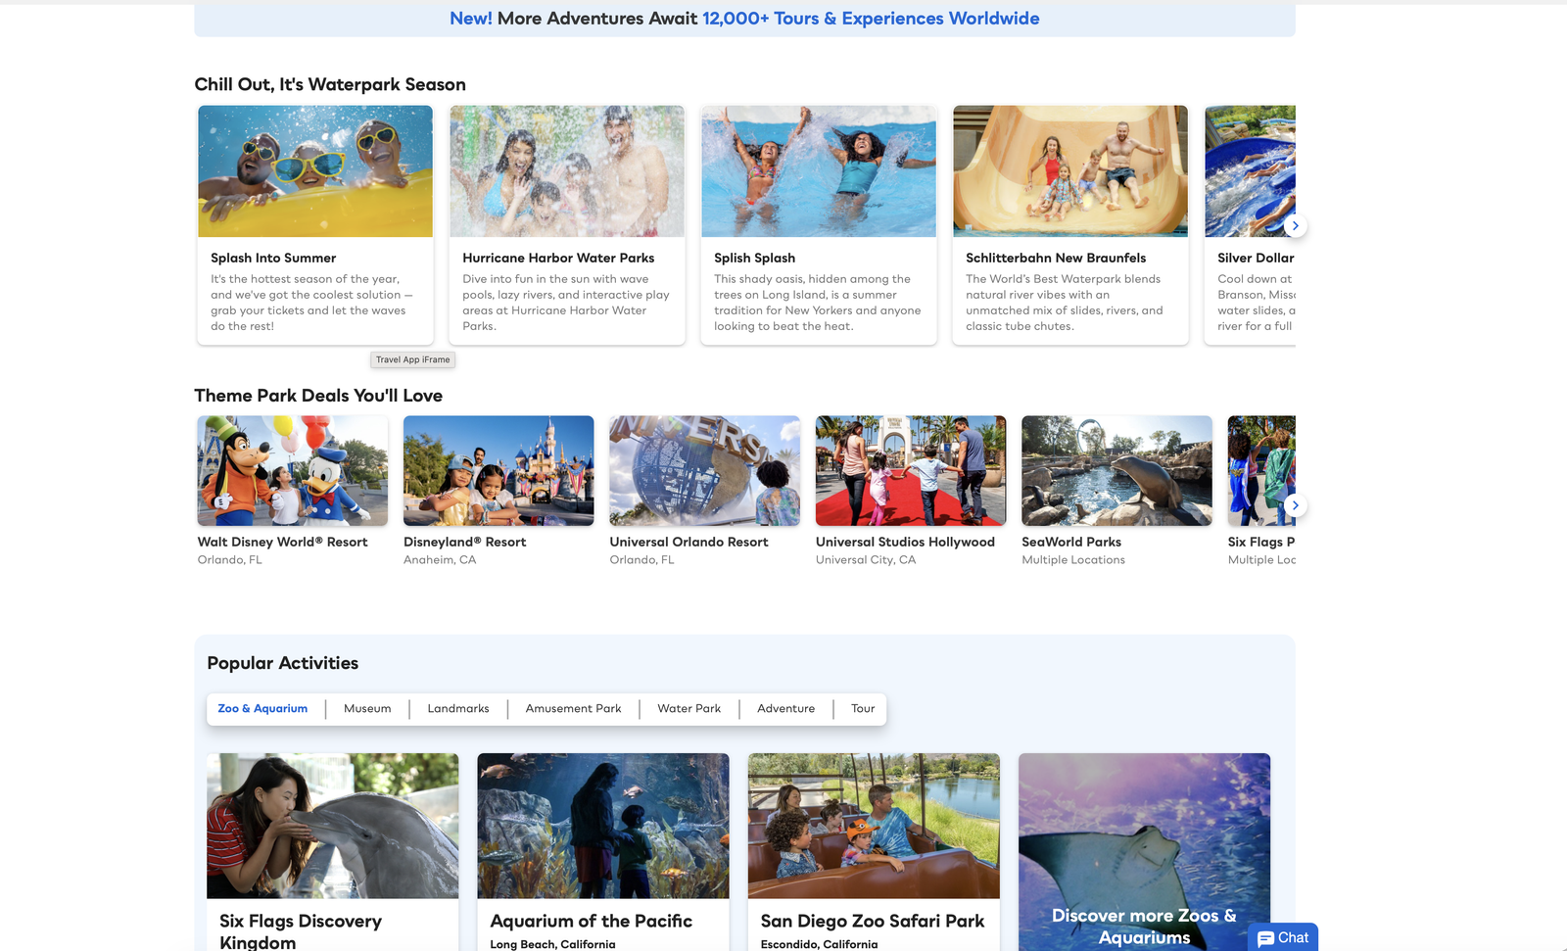This screenshot has height=951, width=1567.
Task: Open the Universal Orlando Resort globe photo
Action: pos(705,471)
